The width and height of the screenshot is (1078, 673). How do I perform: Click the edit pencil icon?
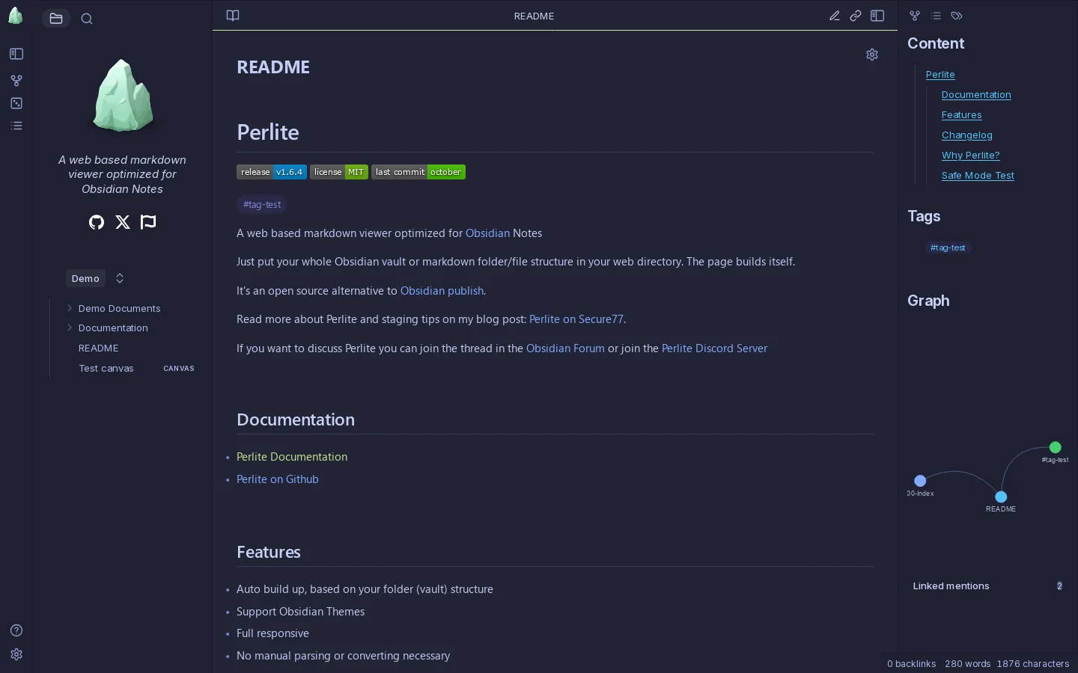click(x=835, y=16)
